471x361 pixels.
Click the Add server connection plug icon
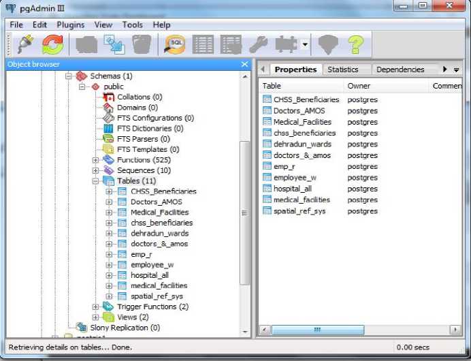tap(26, 44)
